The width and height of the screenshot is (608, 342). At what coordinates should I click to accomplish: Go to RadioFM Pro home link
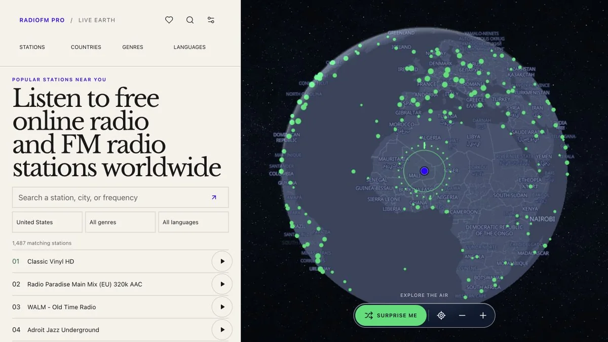coord(42,20)
